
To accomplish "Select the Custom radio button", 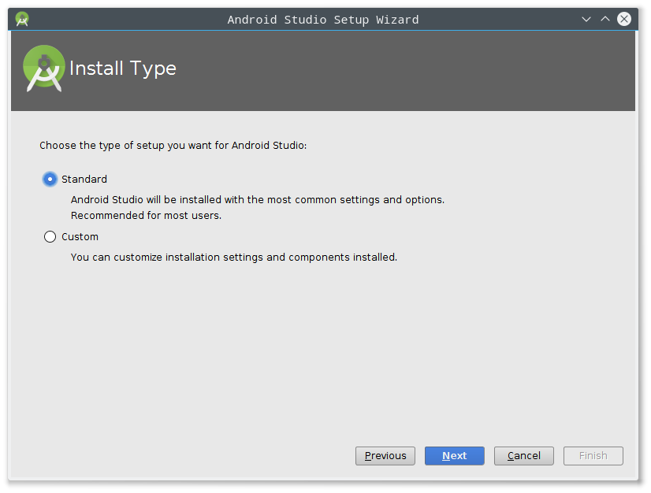I will click(x=50, y=237).
